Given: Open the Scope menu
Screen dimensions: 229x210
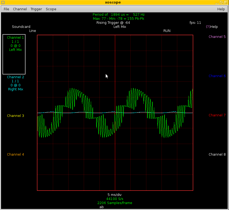Looking at the screenshot, I should coord(51,9).
